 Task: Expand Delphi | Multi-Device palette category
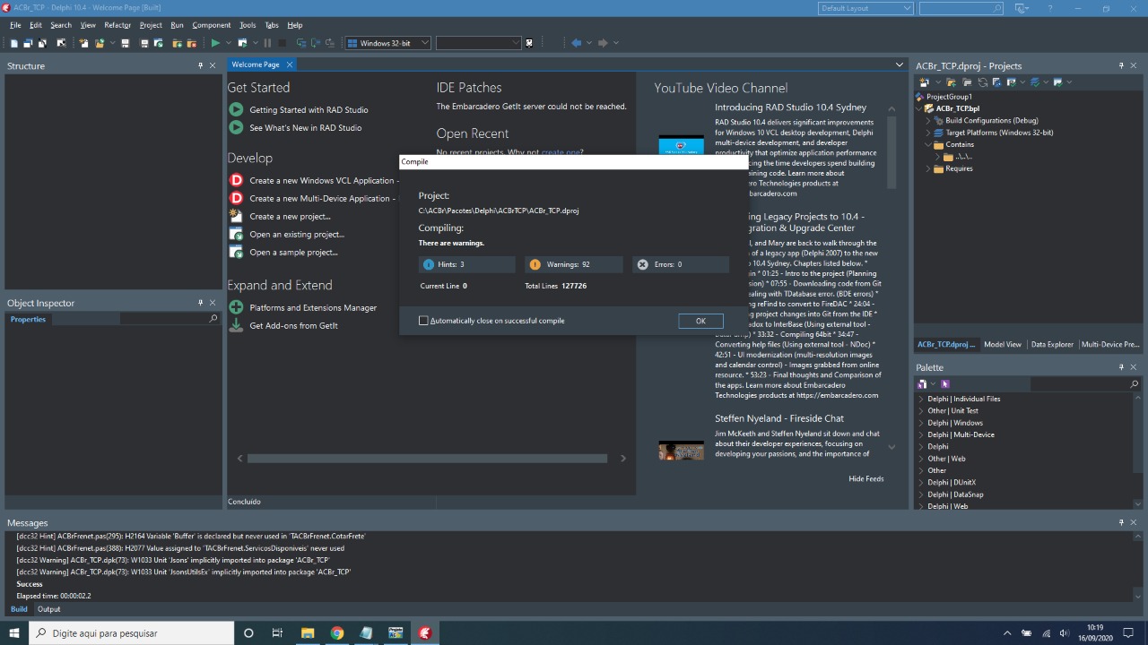pyautogui.click(x=921, y=434)
